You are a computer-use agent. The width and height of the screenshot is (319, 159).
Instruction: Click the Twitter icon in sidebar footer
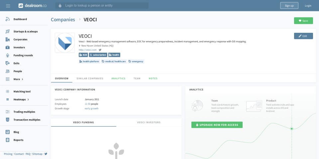tap(46, 154)
